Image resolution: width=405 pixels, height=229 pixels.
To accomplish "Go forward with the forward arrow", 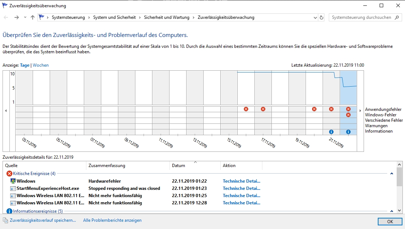I will [17, 17].
